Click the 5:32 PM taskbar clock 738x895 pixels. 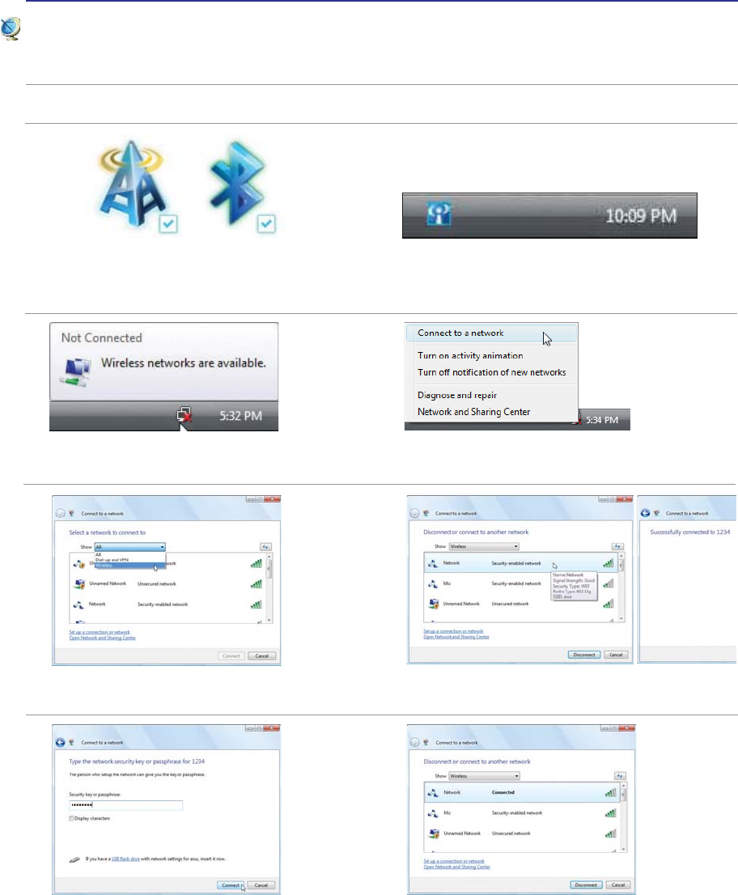[x=241, y=416]
